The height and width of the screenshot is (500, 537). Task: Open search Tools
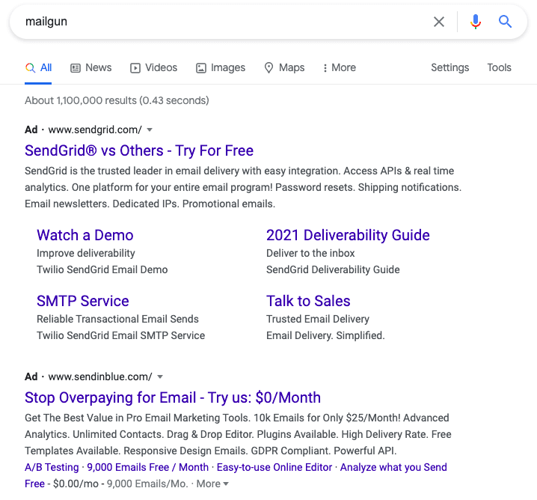(x=499, y=68)
